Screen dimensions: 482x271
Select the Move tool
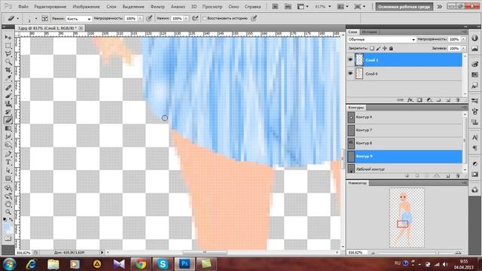click(x=8, y=38)
